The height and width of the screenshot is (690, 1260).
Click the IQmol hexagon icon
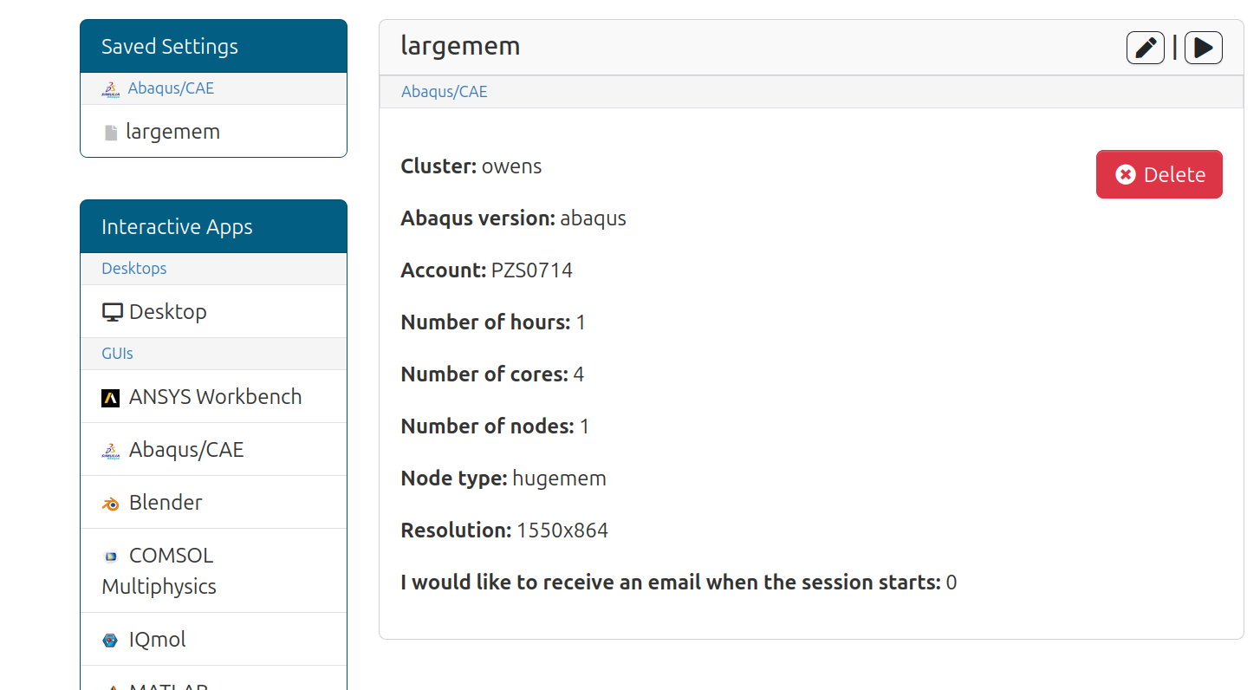click(110, 641)
